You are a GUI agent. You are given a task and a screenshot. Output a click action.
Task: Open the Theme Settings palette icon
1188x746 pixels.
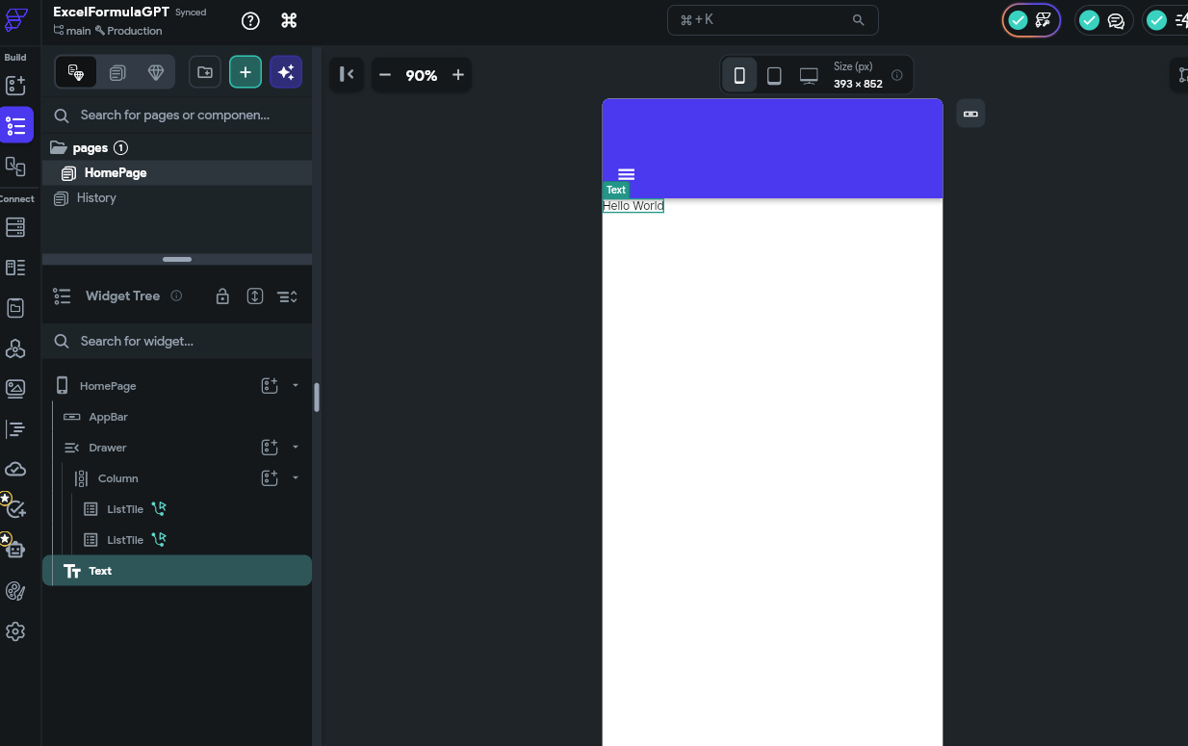[x=15, y=591]
